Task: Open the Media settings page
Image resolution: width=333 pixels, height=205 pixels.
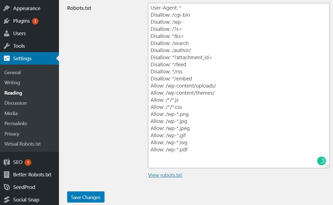Action: (11, 113)
